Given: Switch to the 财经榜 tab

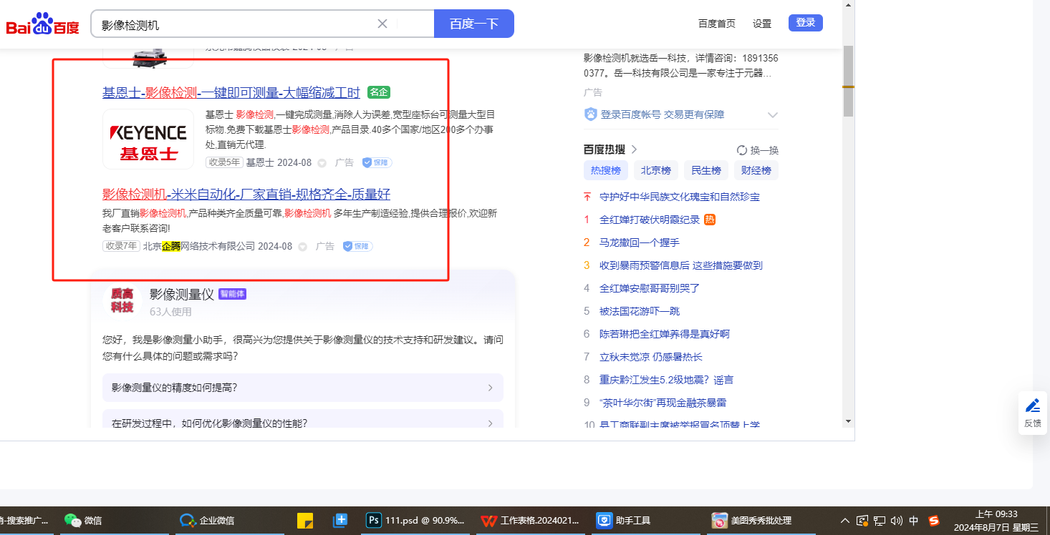Looking at the screenshot, I should [x=756, y=170].
